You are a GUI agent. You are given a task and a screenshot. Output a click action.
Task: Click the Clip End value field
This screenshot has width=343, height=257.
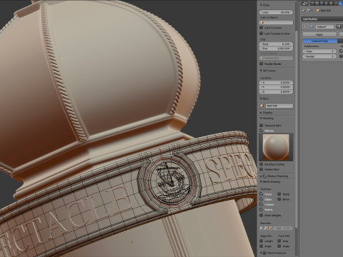(276, 49)
